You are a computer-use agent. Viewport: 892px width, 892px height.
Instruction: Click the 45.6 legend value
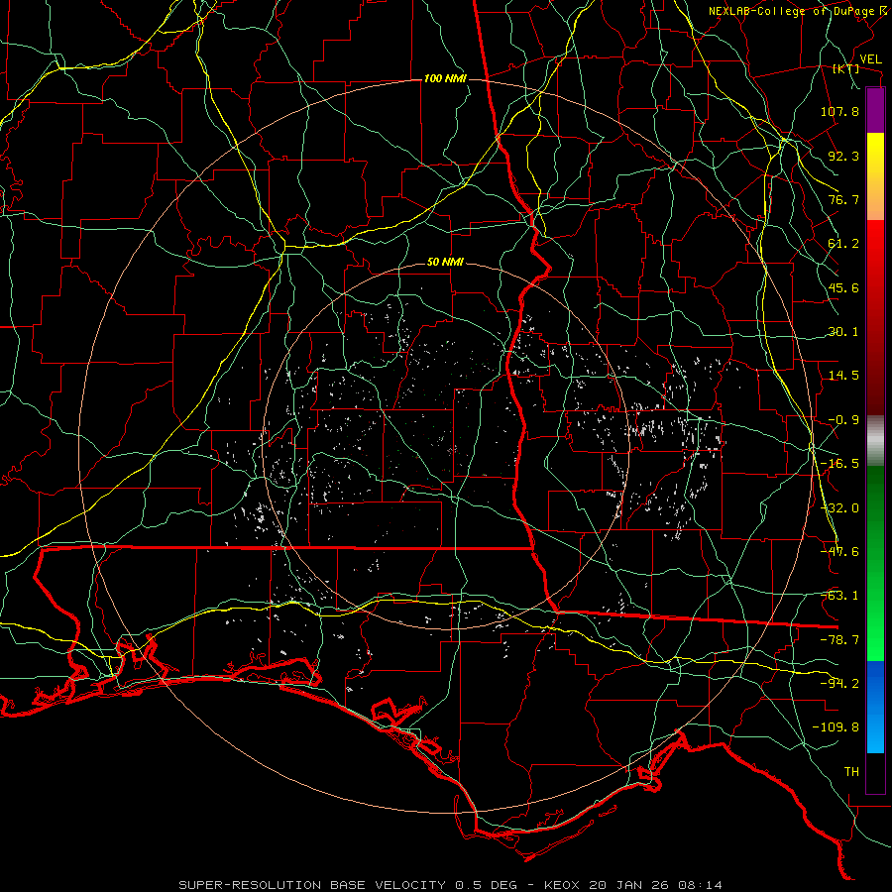(843, 287)
